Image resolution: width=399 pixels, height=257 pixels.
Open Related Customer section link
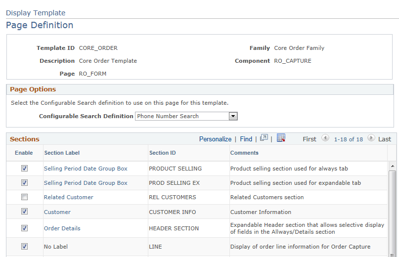(68, 197)
